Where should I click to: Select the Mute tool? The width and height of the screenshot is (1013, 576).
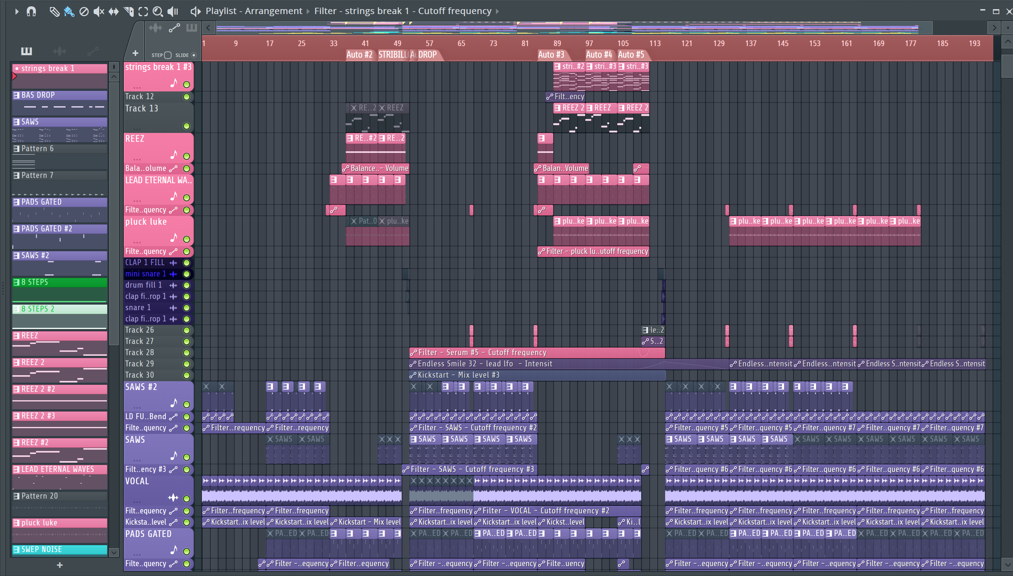pos(98,12)
